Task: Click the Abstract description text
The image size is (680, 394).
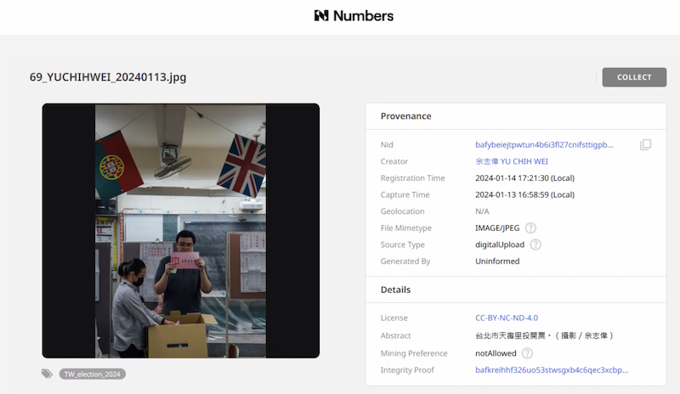Action: point(544,335)
